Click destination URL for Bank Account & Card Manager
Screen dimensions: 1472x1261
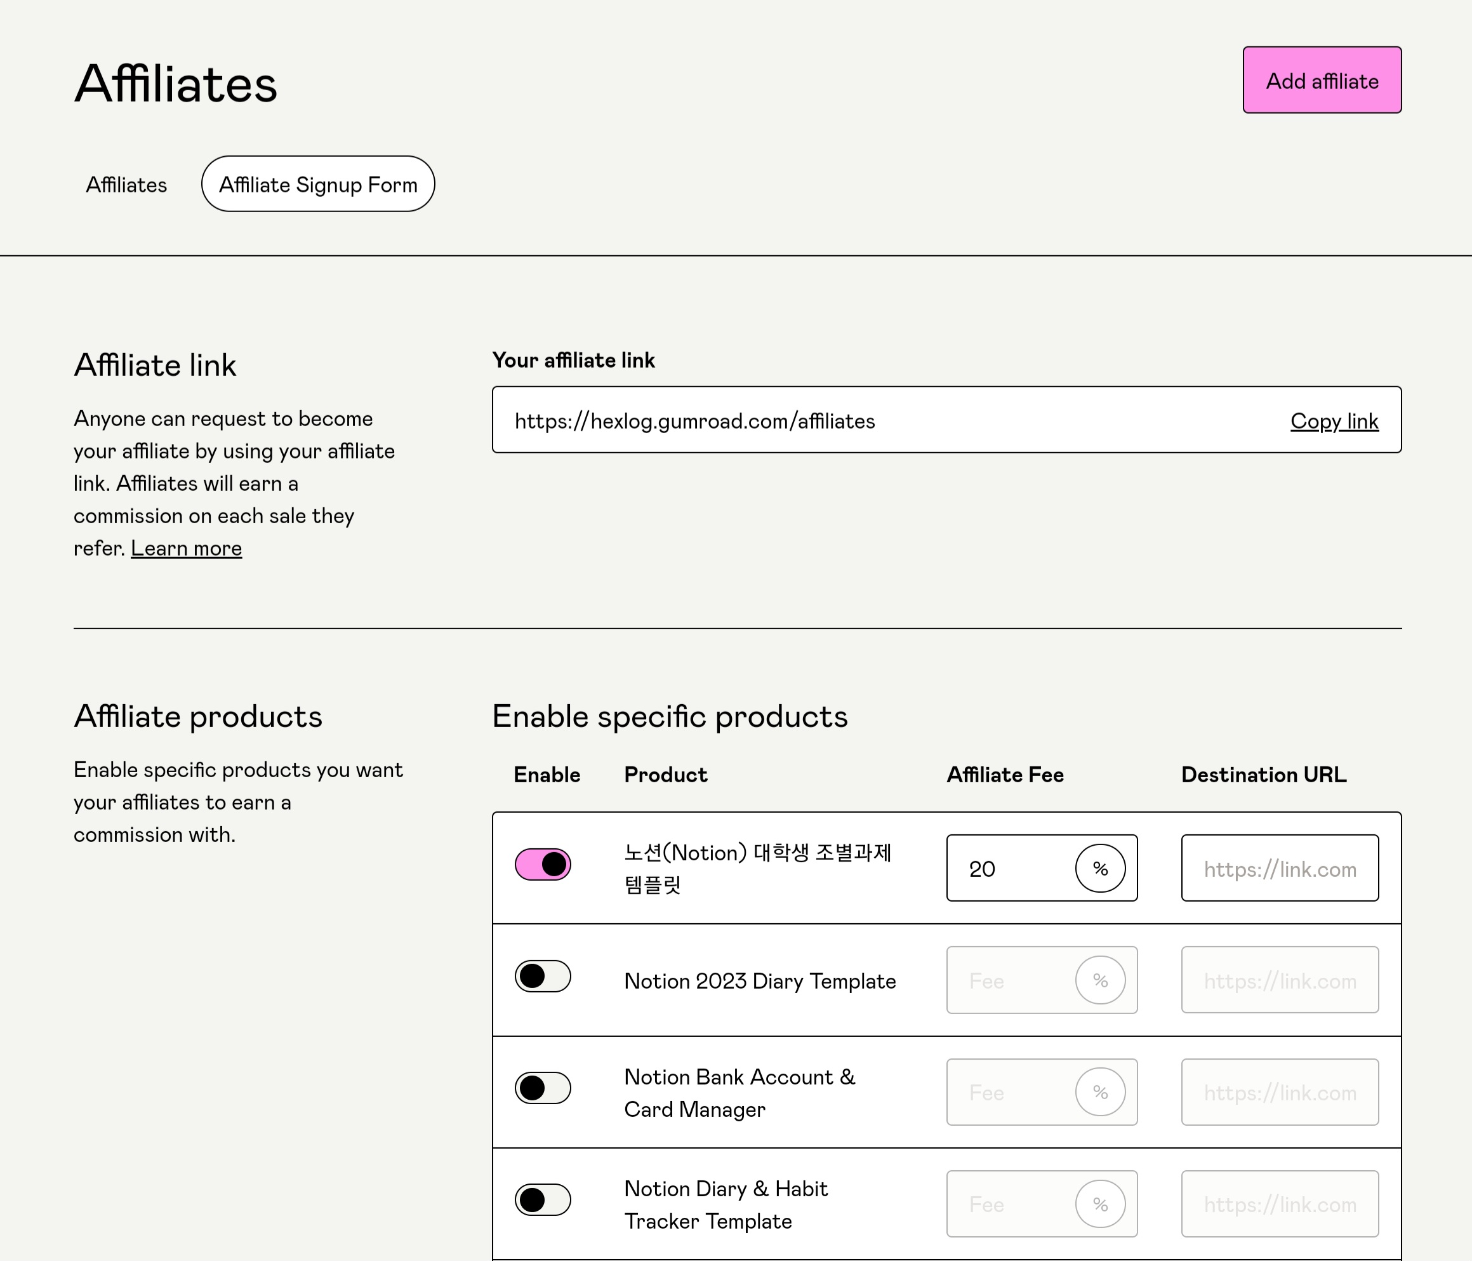coord(1280,1093)
